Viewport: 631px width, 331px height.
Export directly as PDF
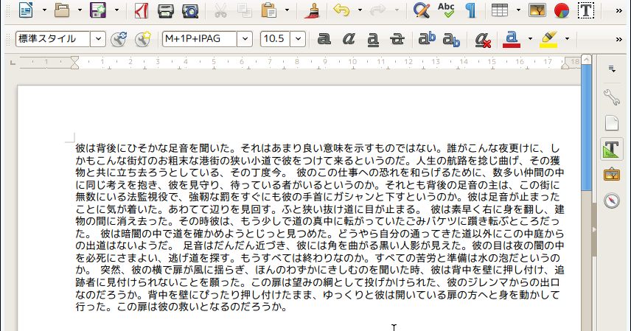click(141, 10)
